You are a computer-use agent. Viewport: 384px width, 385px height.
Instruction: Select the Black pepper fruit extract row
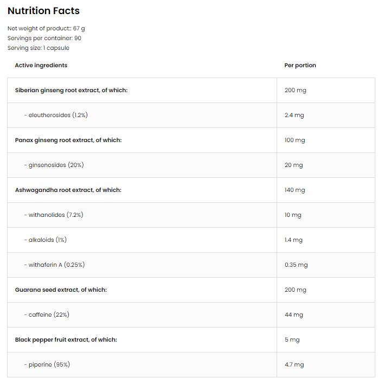point(66,339)
